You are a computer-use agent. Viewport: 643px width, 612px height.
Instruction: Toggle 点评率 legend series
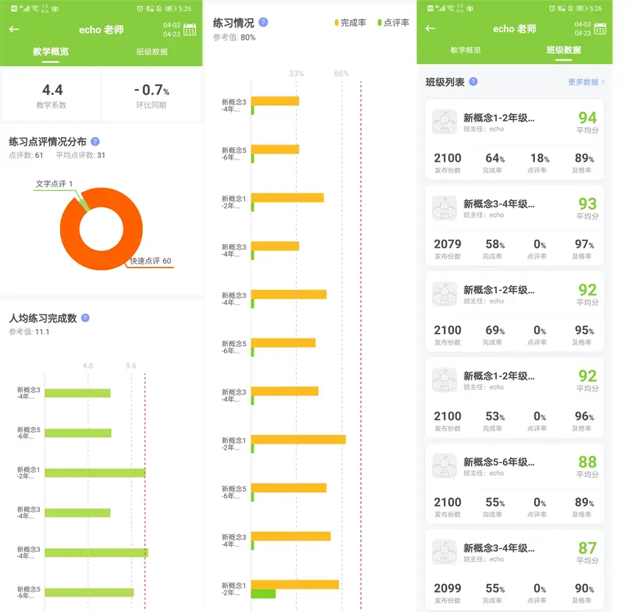pyautogui.click(x=393, y=23)
